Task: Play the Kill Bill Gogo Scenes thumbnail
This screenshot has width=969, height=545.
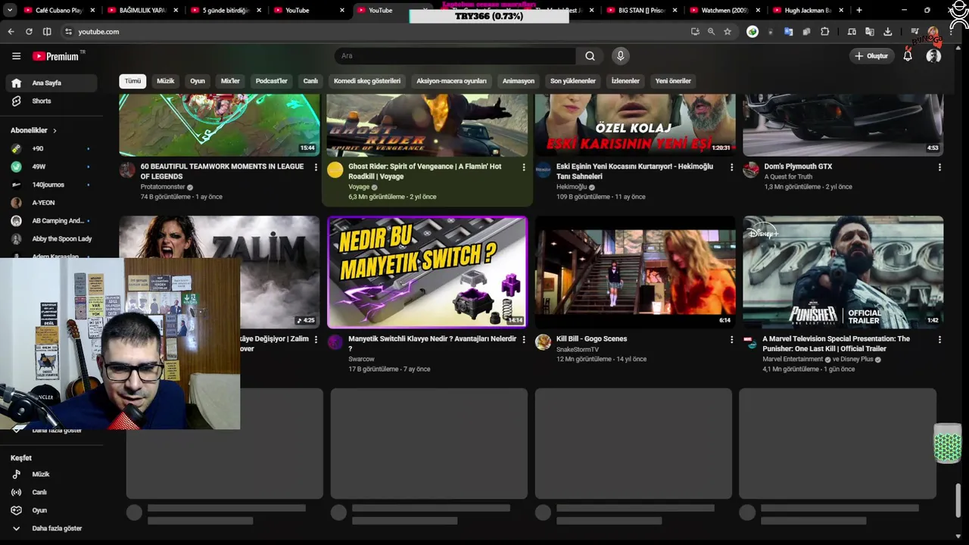Action: click(x=635, y=272)
